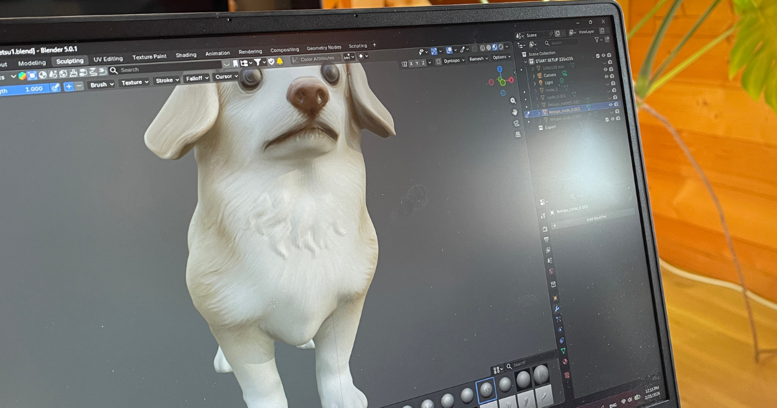Open the Object Data green triangle tab

click(563, 350)
